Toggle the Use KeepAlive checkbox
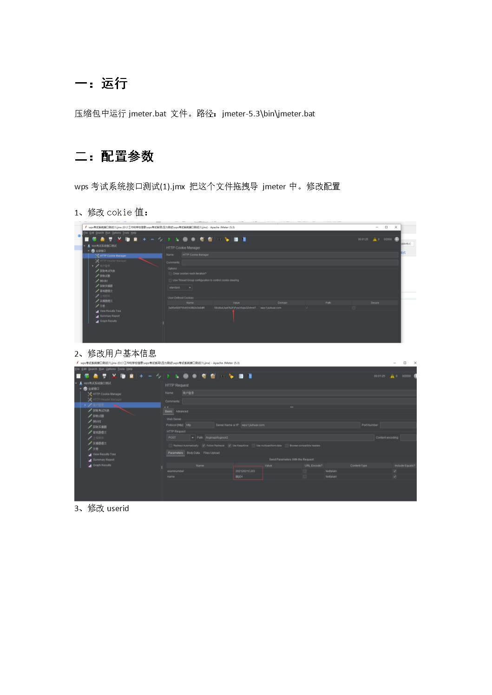Viewport: 492px width, 695px height. click(230, 446)
